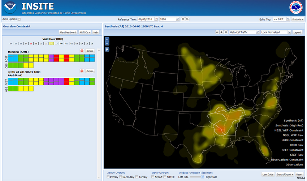Click the NOAA logo
This screenshot has width=307, height=181.
pos(10,8)
